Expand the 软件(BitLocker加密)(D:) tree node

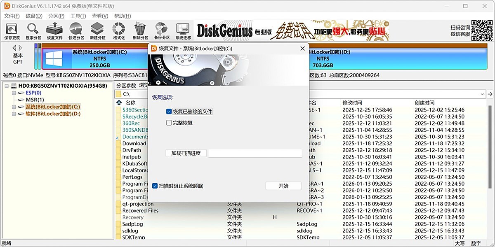pos(14,114)
